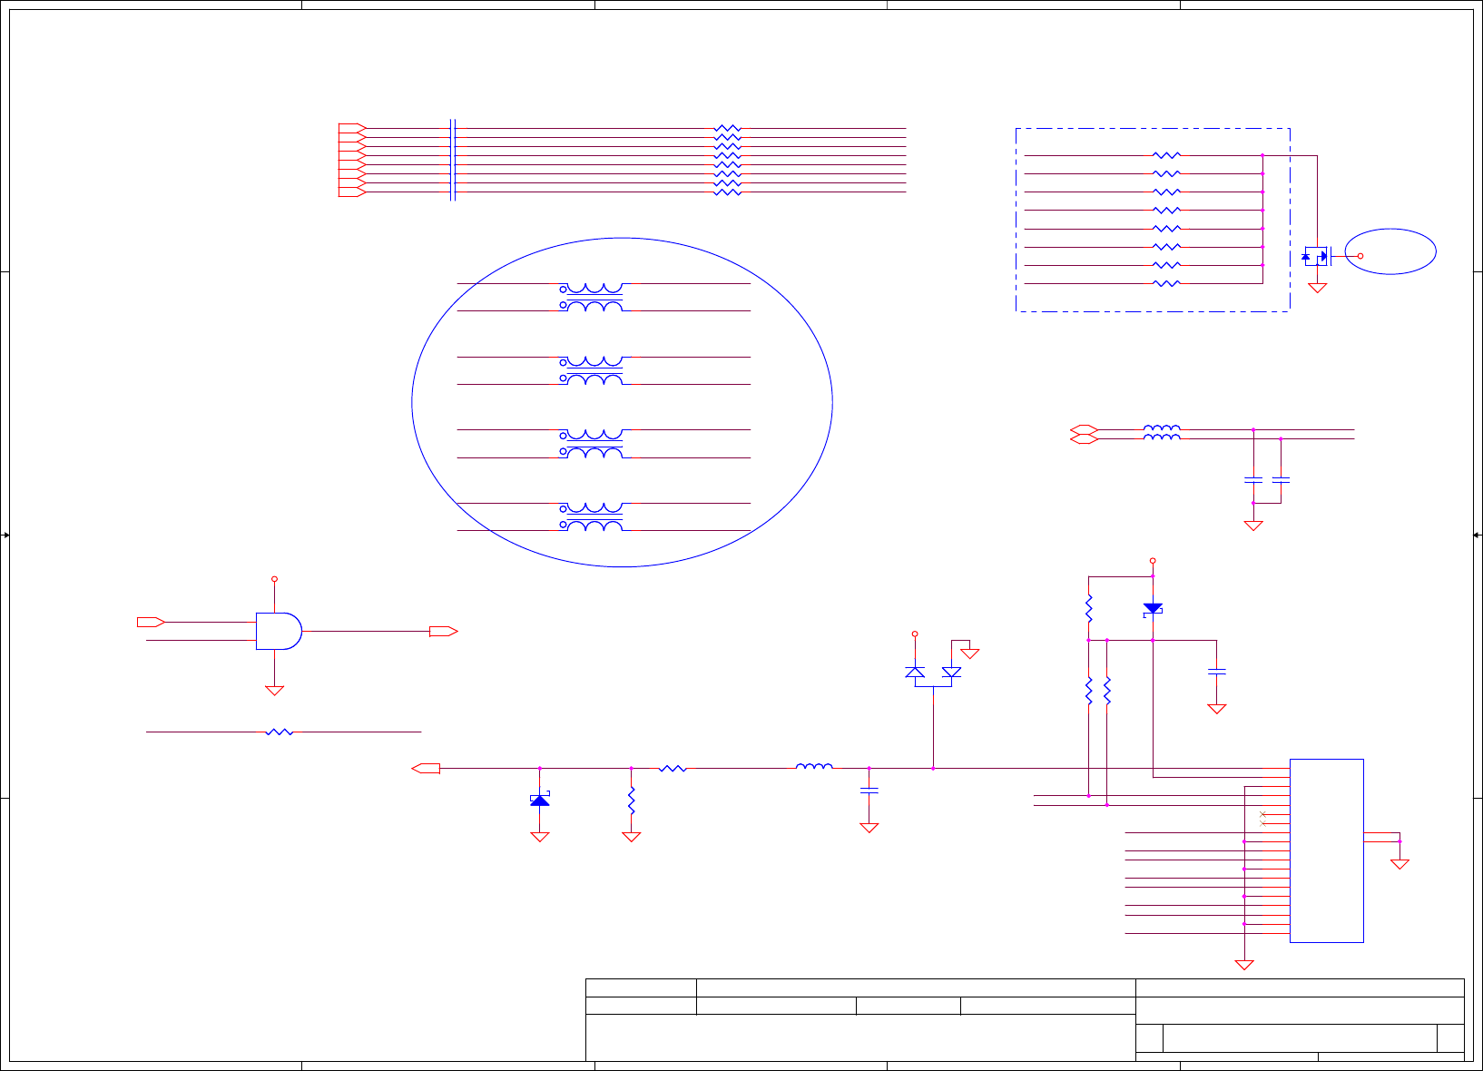Click the capacitor right of the Schottky diode
Viewport: 1483px width, 1071px height.
coord(1217,672)
